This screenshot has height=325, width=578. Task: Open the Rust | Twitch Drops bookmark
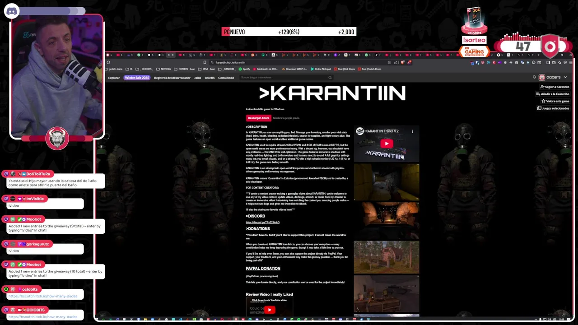pyautogui.click(x=369, y=69)
